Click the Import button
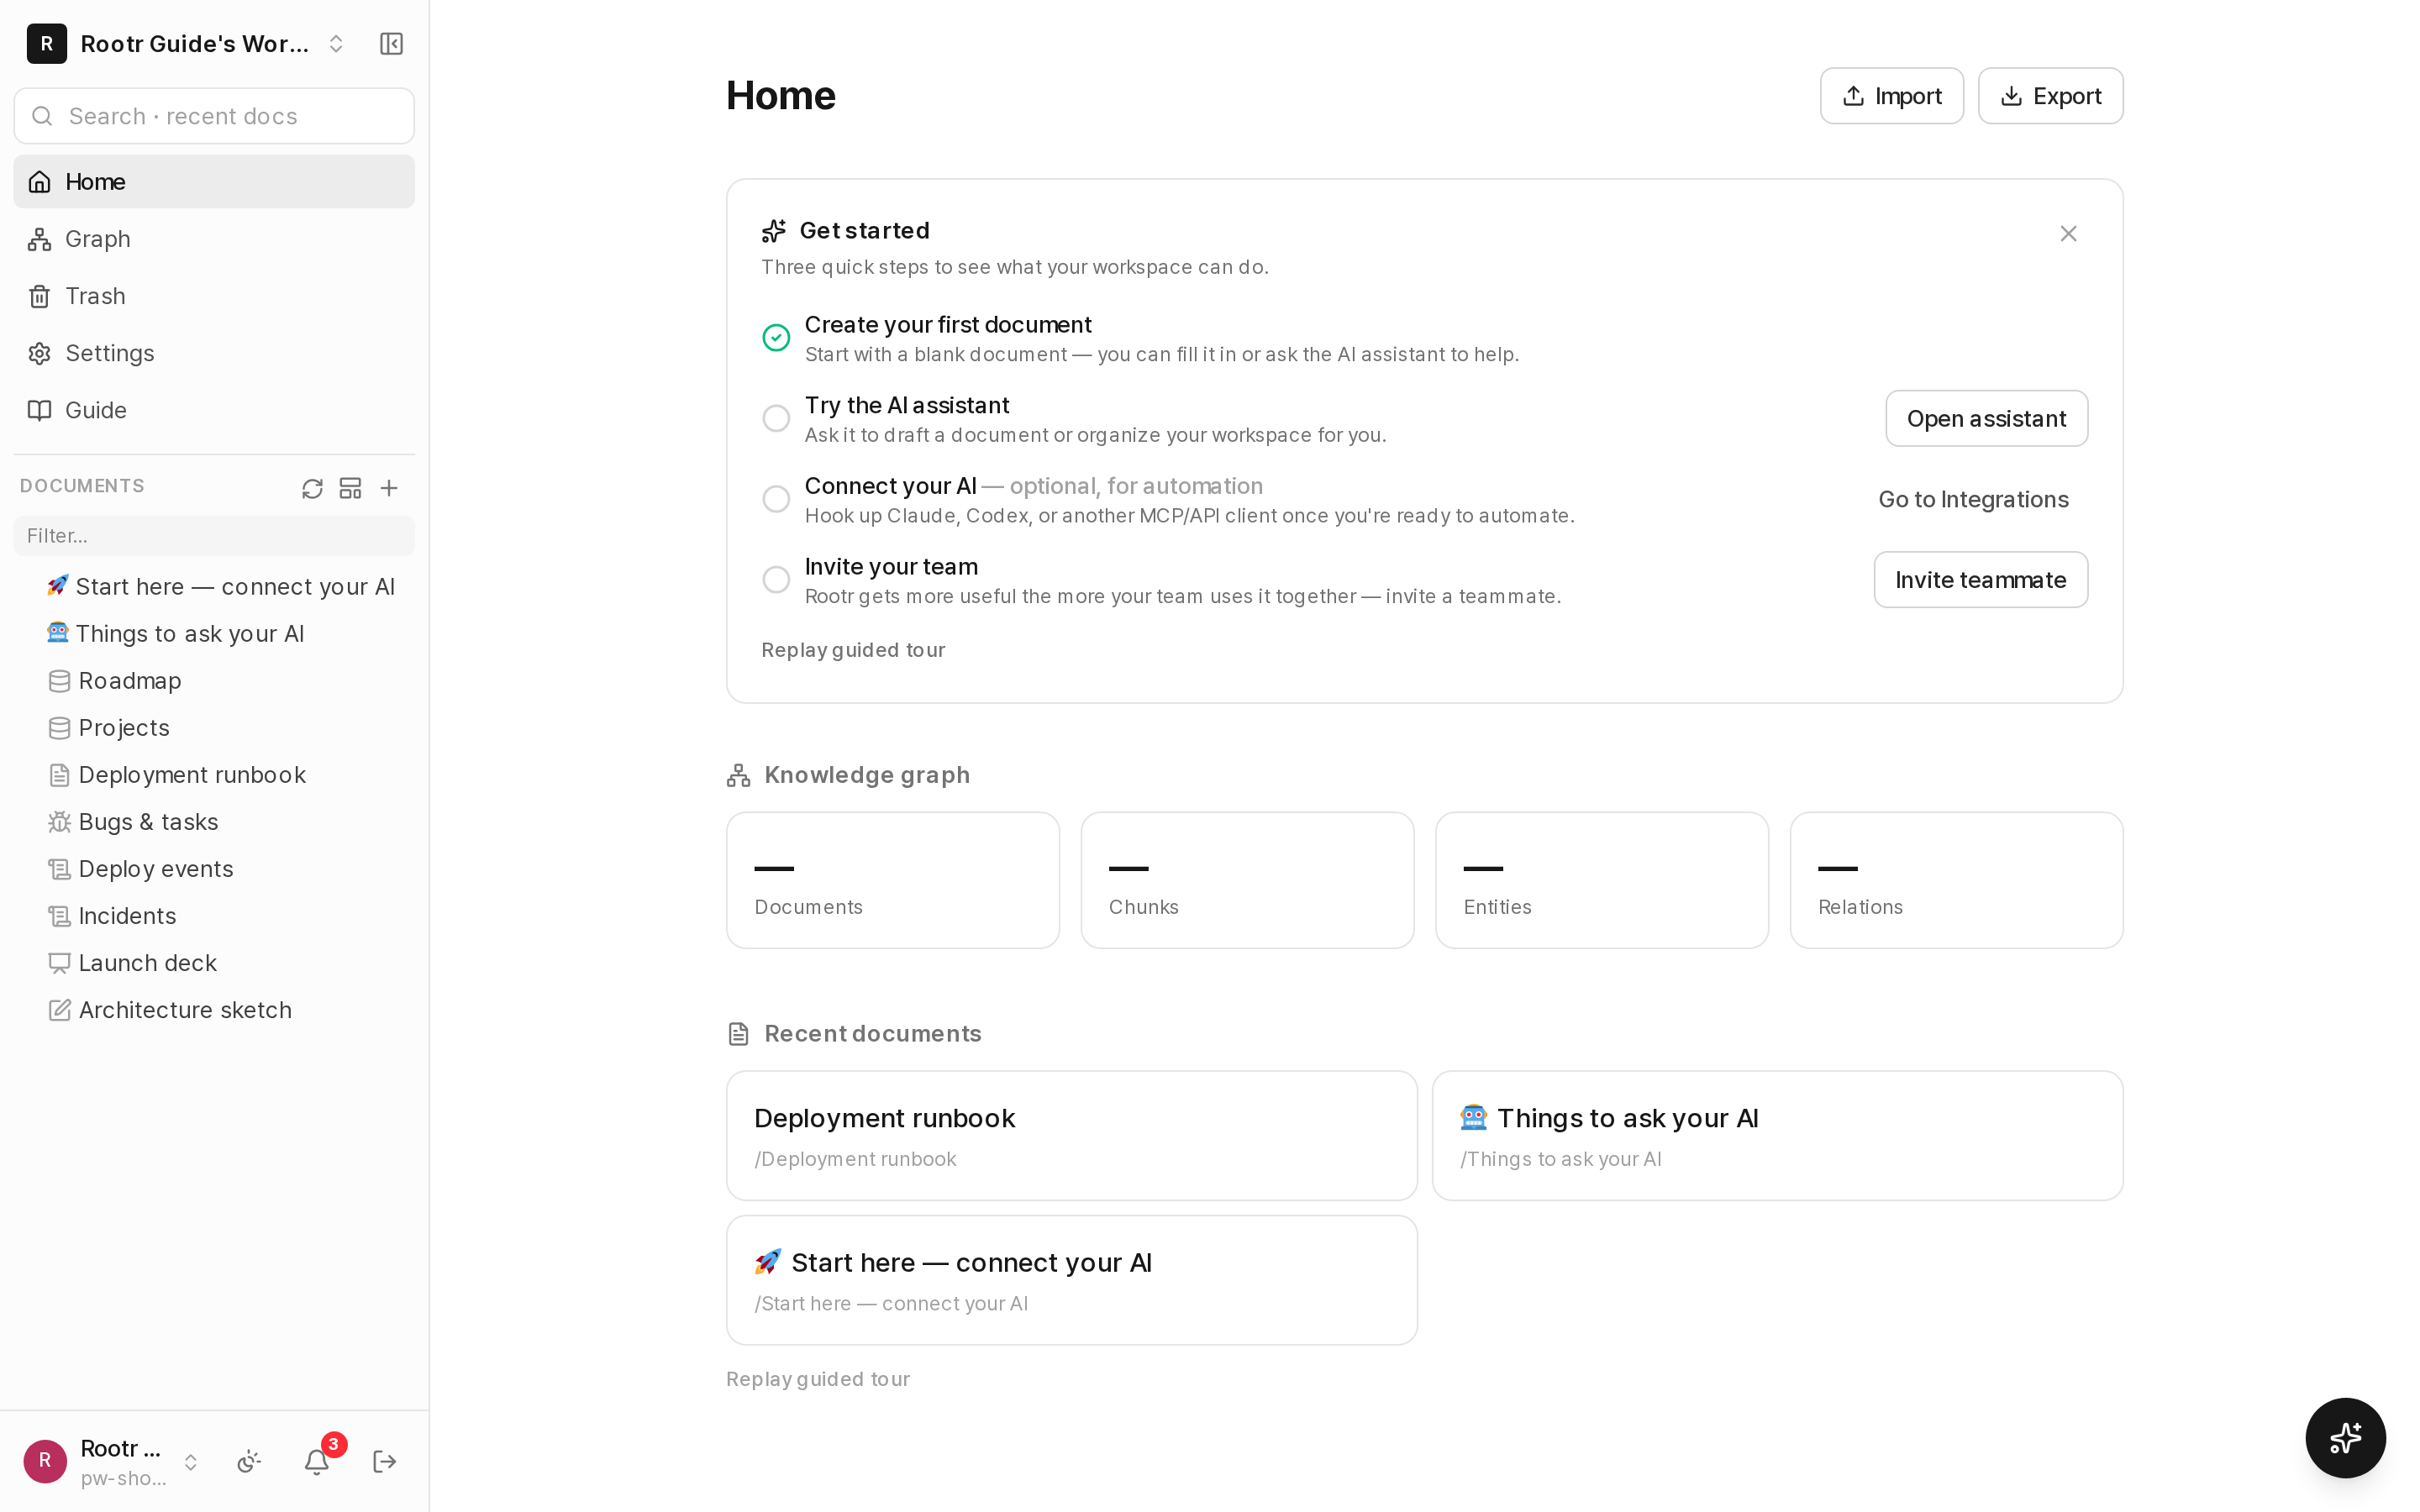2420x1512 pixels. (x=1891, y=96)
